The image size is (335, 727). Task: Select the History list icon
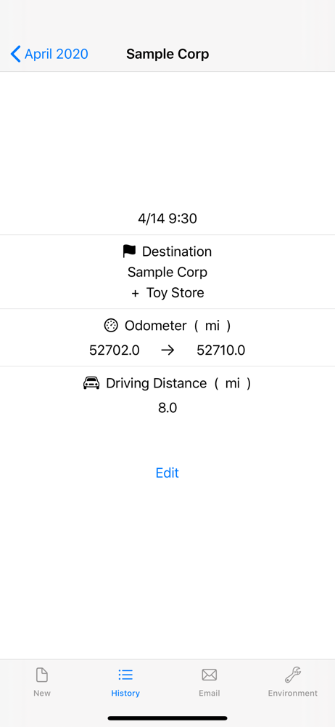pos(125,675)
